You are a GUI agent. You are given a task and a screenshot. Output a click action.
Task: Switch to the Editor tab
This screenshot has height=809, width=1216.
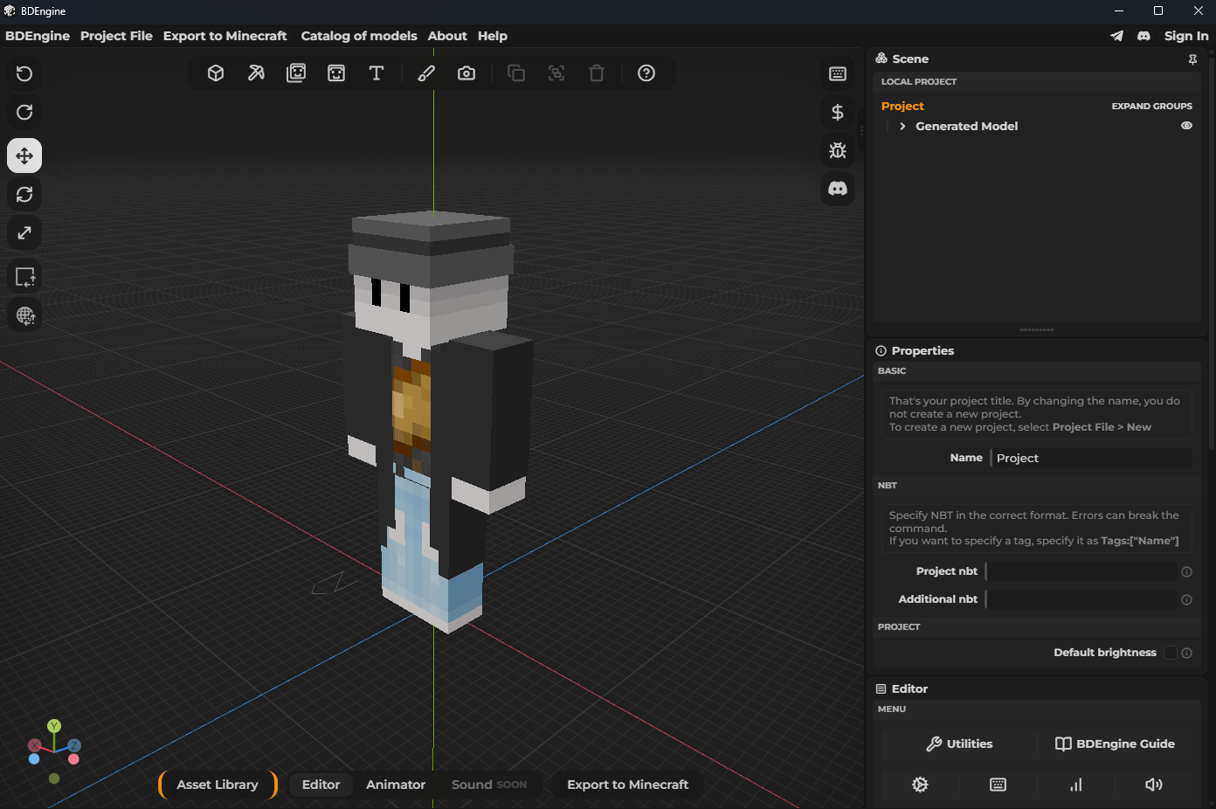point(321,785)
